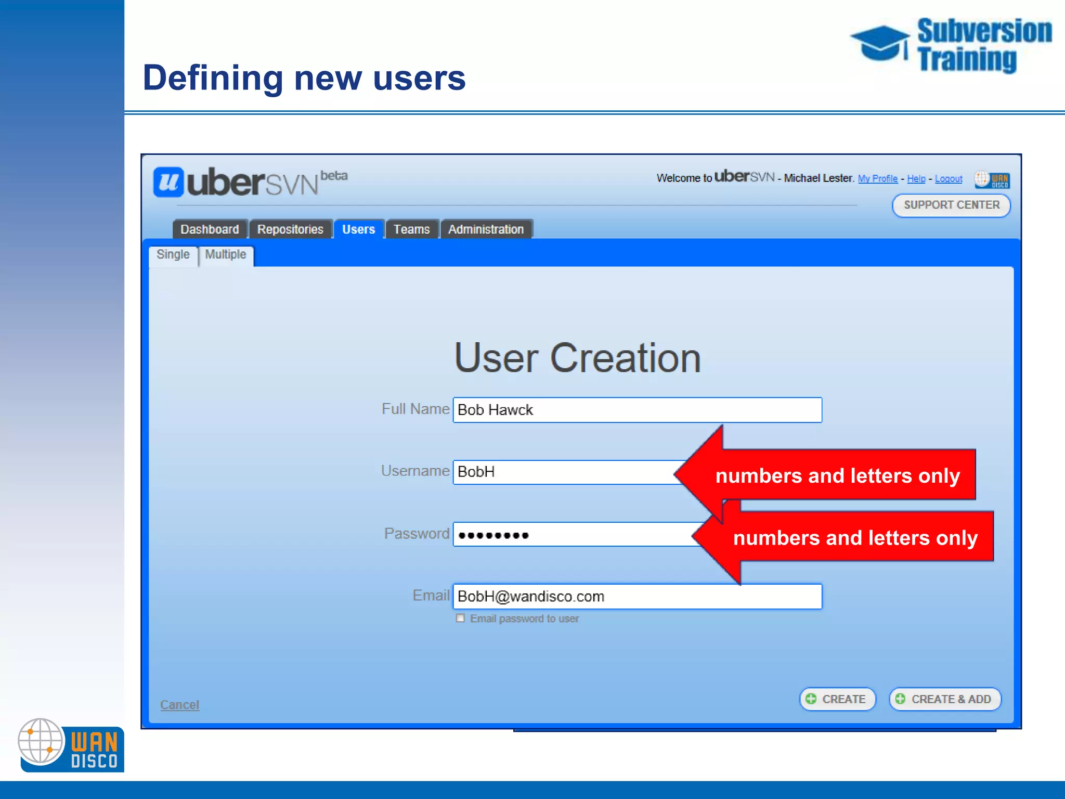This screenshot has height=799, width=1065.
Task: Switch to Multiple user creation sub-tab
Action: [x=225, y=255]
